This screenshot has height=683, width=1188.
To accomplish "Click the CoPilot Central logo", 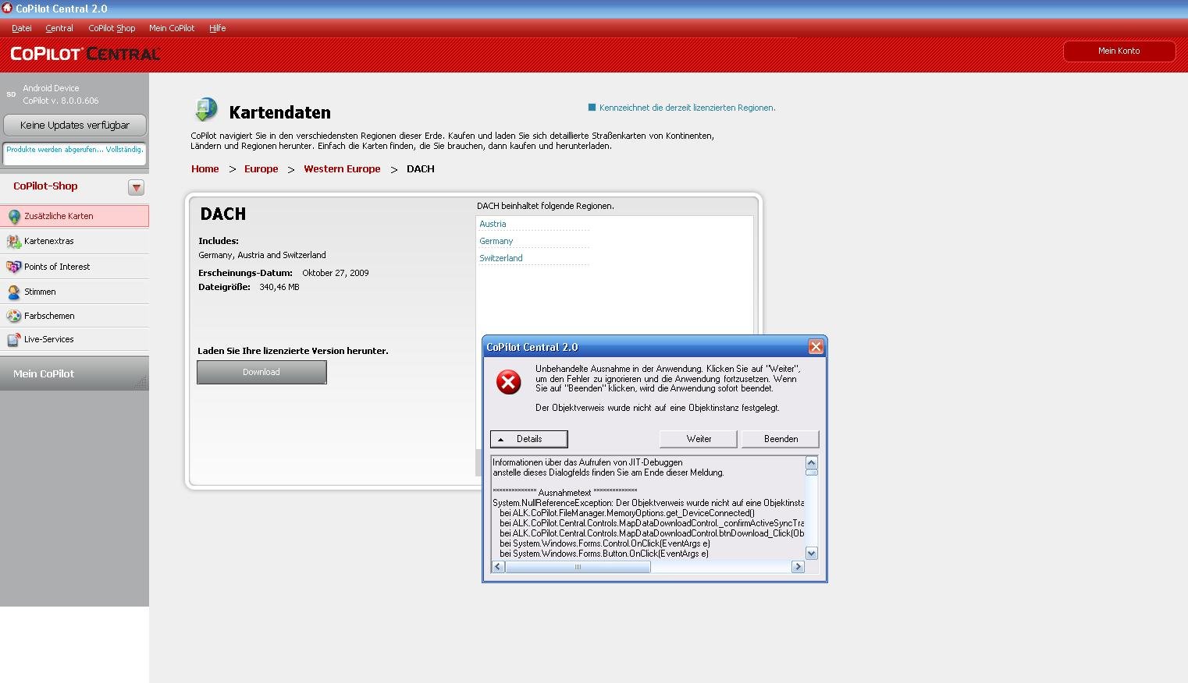I will (x=85, y=54).
